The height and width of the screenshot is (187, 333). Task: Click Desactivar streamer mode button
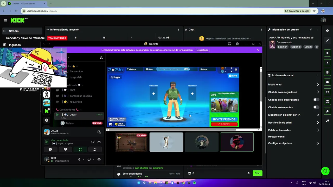(x=202, y=50)
